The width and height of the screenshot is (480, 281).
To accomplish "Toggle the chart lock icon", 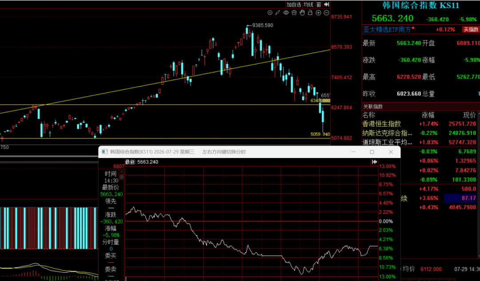I will (x=310, y=12).
